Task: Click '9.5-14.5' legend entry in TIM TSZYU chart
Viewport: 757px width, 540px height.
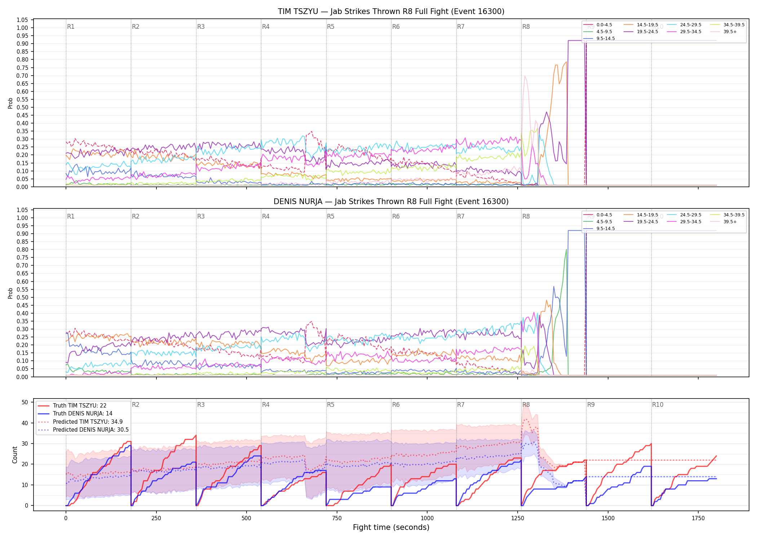Action: pyautogui.click(x=599, y=39)
